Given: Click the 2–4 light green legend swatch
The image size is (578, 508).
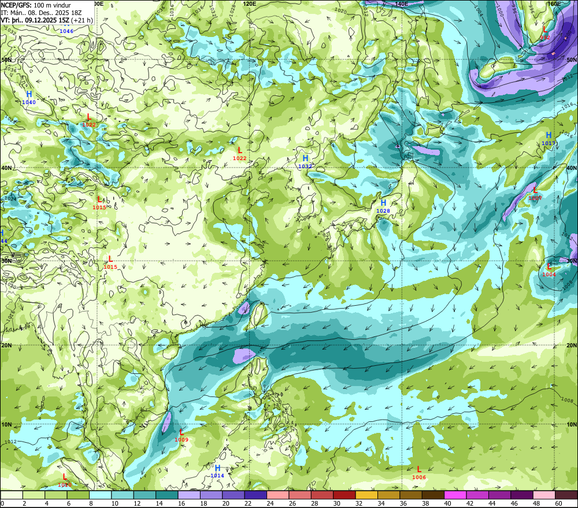Looking at the screenshot, I should (x=34, y=495).
